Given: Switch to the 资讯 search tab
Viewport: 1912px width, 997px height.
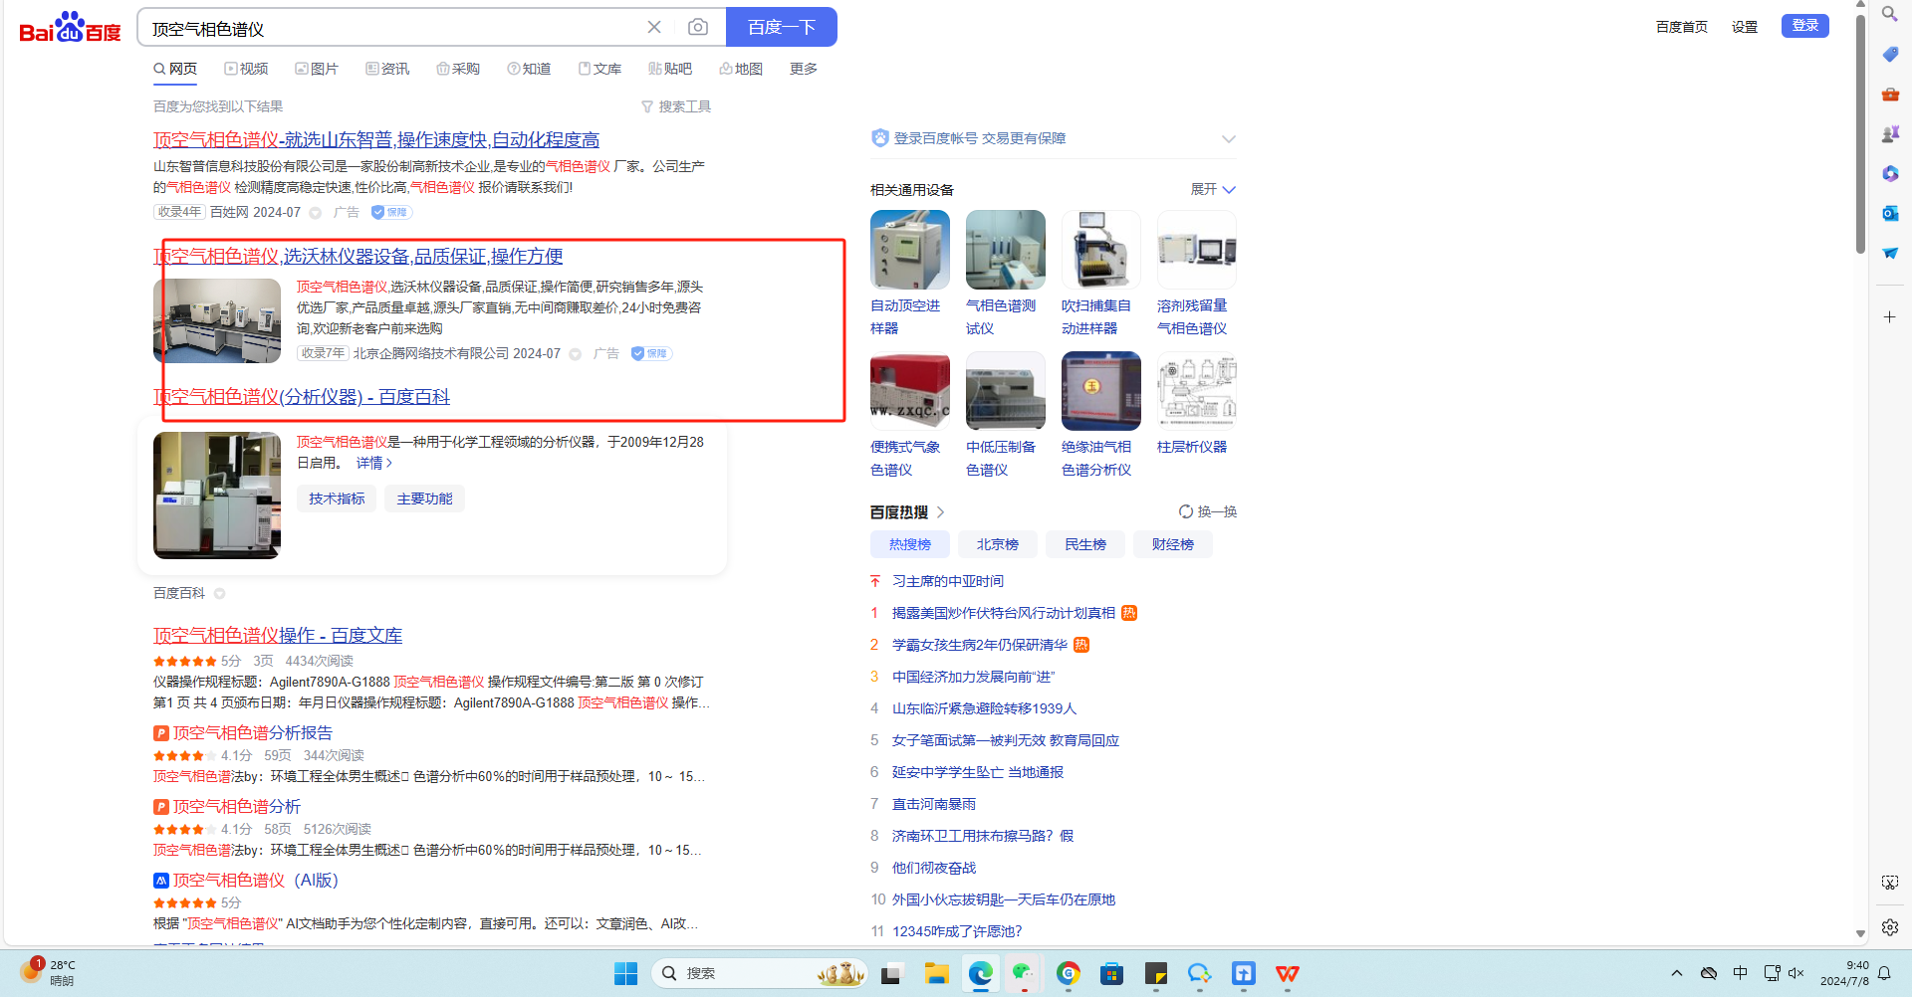Looking at the screenshot, I should (x=387, y=69).
